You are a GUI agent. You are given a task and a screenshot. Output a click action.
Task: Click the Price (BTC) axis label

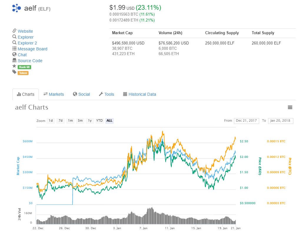(290, 166)
